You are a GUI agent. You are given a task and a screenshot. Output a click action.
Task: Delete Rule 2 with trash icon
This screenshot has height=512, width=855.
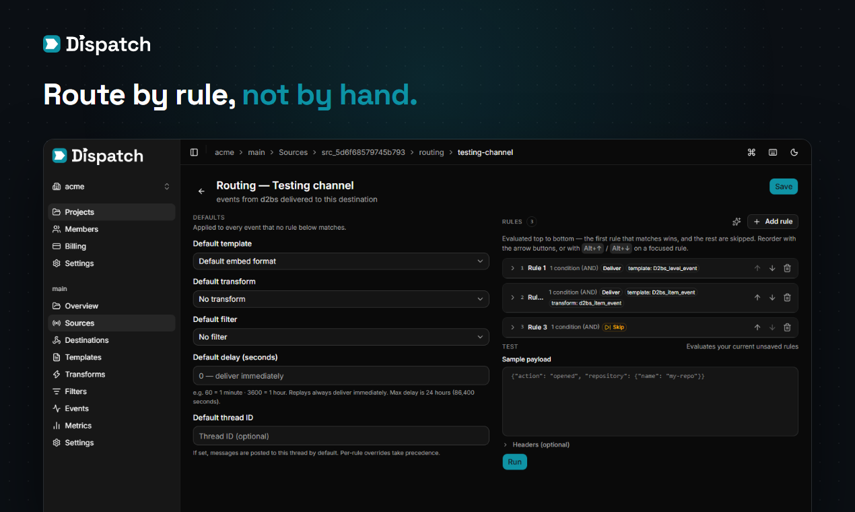point(787,298)
